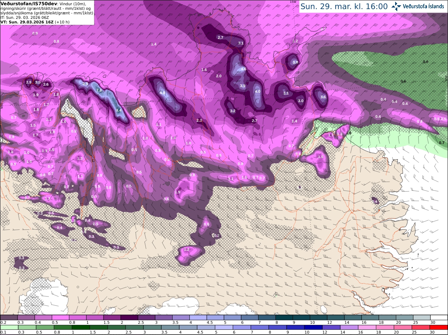This screenshot has height=335, width=448.
Task: Click the 3.6 precipitation value label
Action: pos(323,97)
